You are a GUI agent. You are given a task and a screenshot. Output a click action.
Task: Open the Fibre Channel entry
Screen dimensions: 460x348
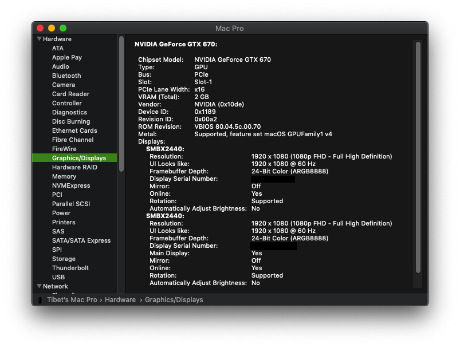73,140
